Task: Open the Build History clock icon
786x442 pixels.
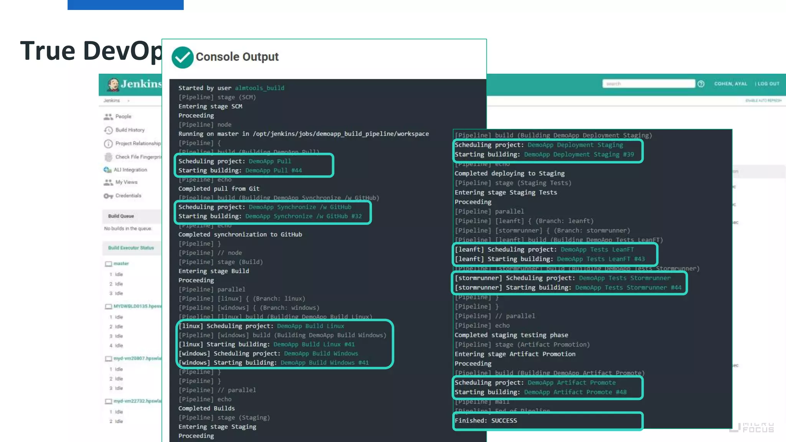Action: (x=108, y=130)
